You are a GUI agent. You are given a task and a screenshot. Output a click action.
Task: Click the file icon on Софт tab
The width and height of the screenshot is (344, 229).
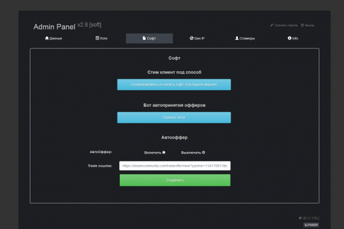144,38
